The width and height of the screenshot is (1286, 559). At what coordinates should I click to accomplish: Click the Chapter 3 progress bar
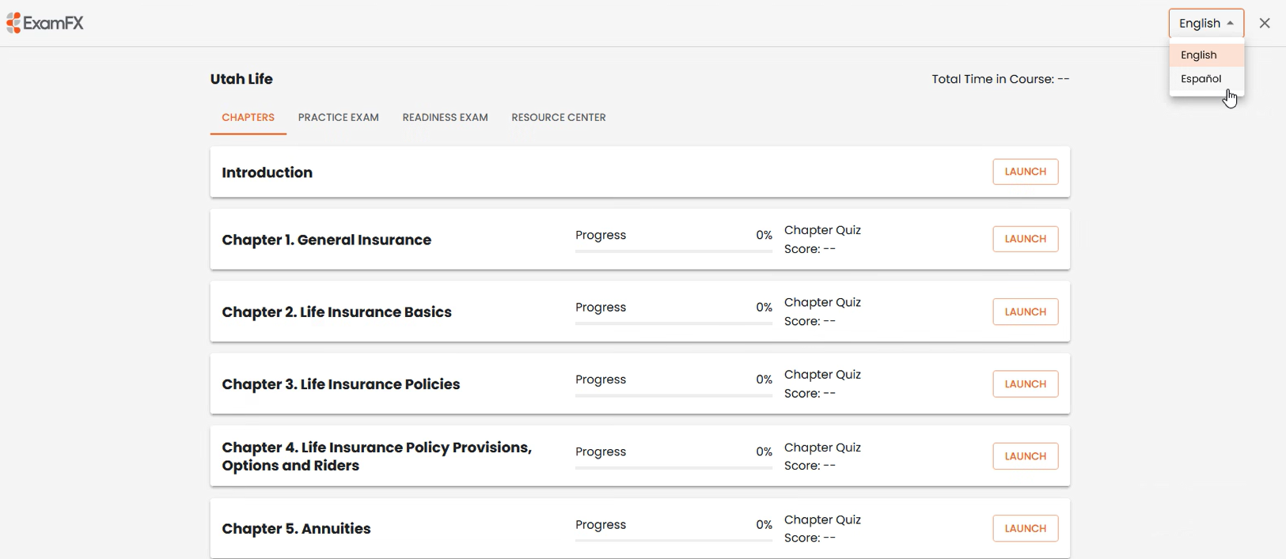coord(673,395)
